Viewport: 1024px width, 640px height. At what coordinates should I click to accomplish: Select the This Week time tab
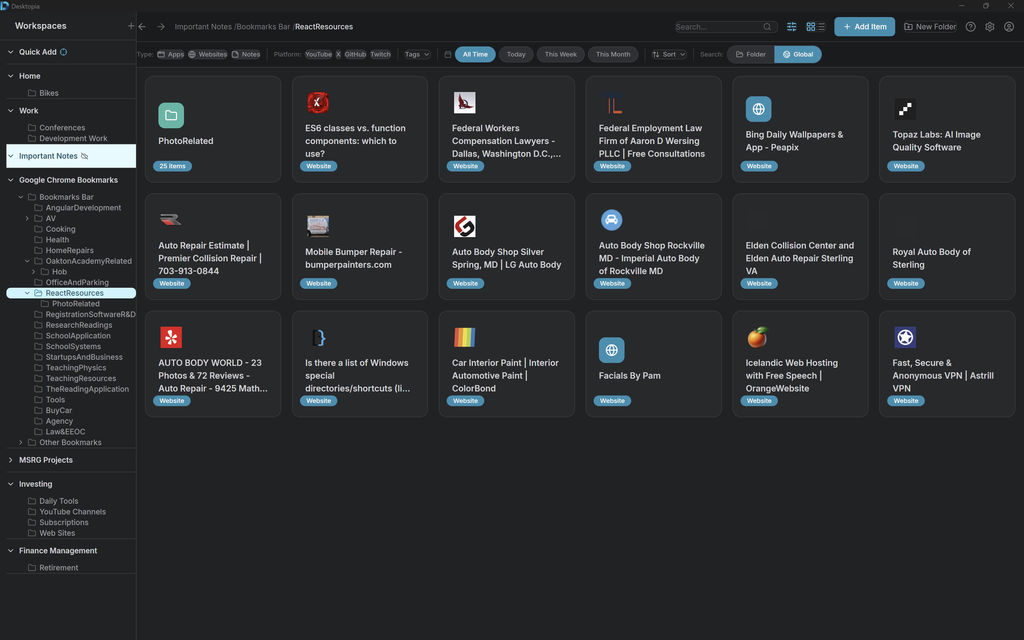tap(560, 54)
